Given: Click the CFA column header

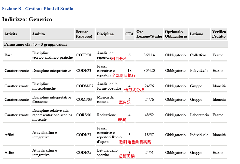Looking at the screenshot, I should click(129, 34).
